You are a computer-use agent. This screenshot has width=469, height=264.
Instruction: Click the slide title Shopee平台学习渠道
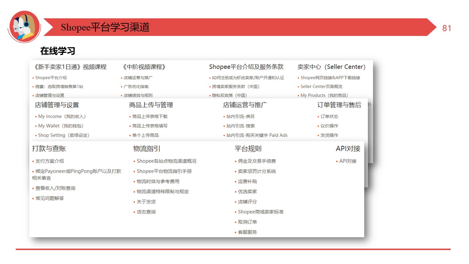pyautogui.click(x=105, y=27)
